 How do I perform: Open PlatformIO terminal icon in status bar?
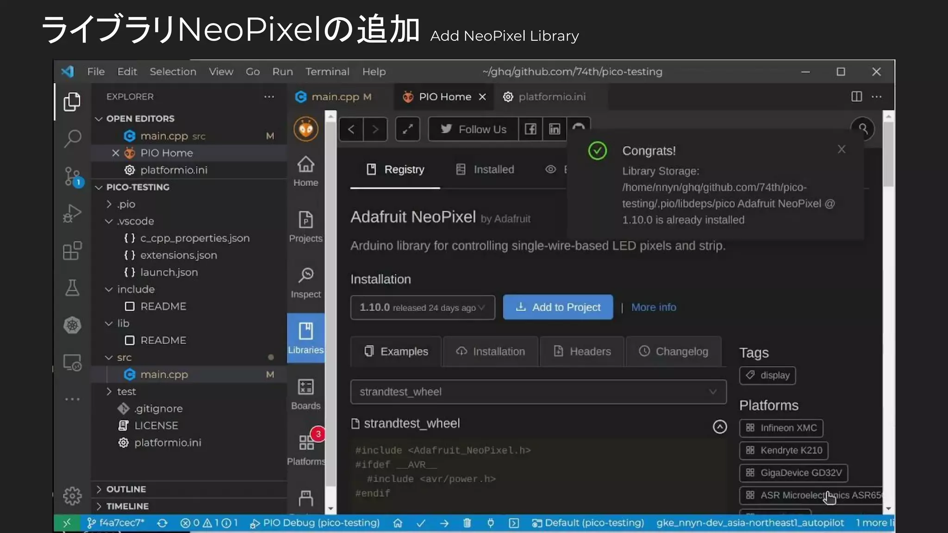pos(514,523)
